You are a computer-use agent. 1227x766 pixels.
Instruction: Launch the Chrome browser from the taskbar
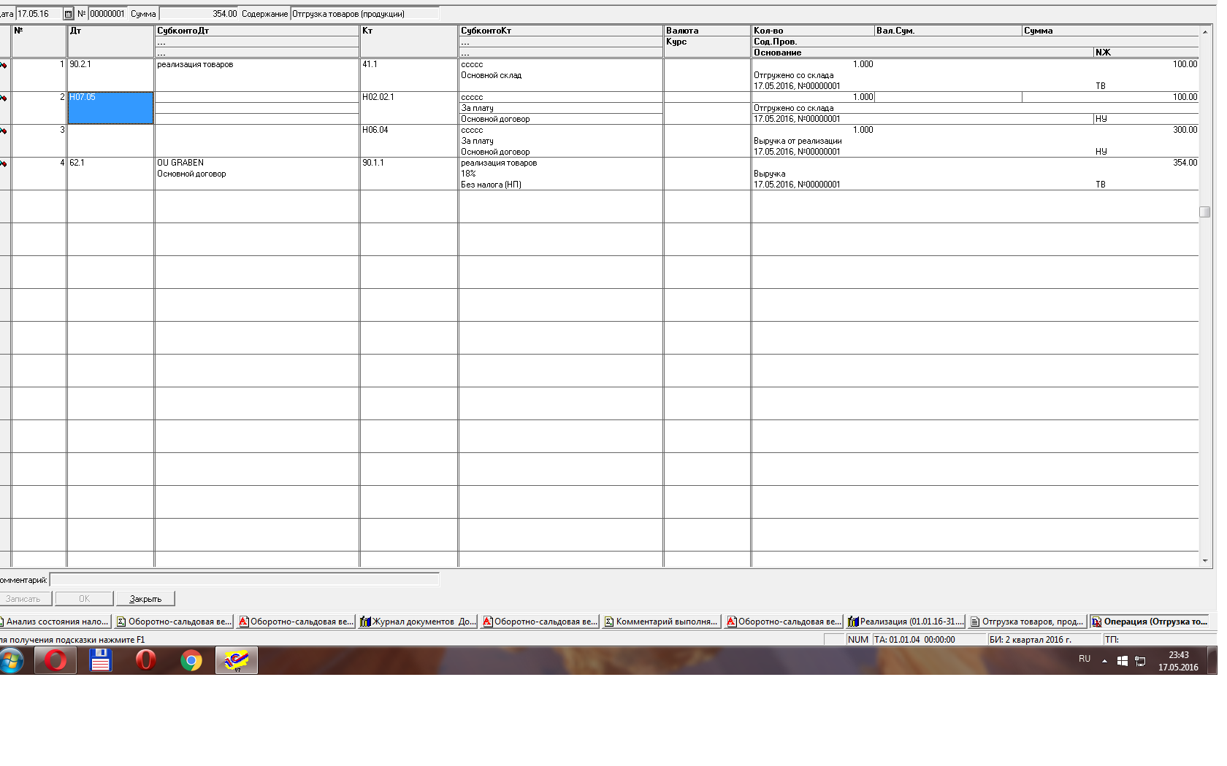[x=191, y=661]
